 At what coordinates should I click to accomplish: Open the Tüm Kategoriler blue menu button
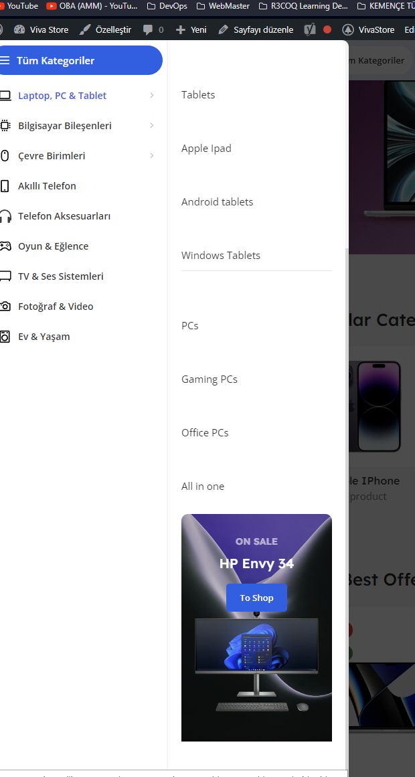click(x=80, y=60)
